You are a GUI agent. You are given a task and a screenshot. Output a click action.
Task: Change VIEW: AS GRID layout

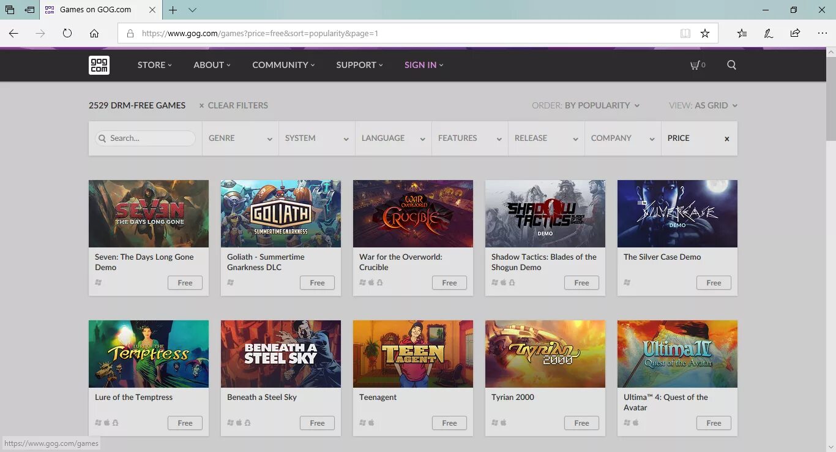click(x=703, y=105)
